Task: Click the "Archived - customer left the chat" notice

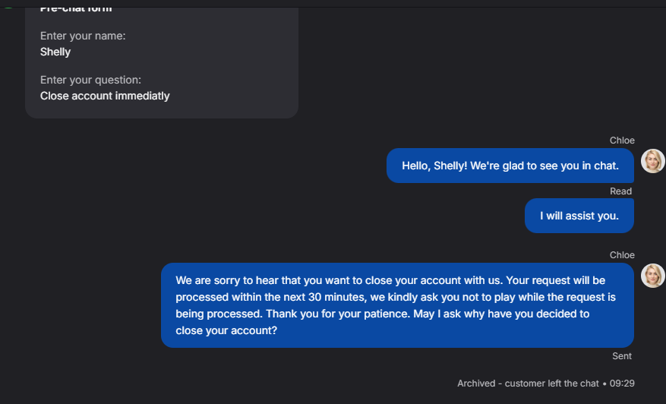Action: (x=528, y=383)
